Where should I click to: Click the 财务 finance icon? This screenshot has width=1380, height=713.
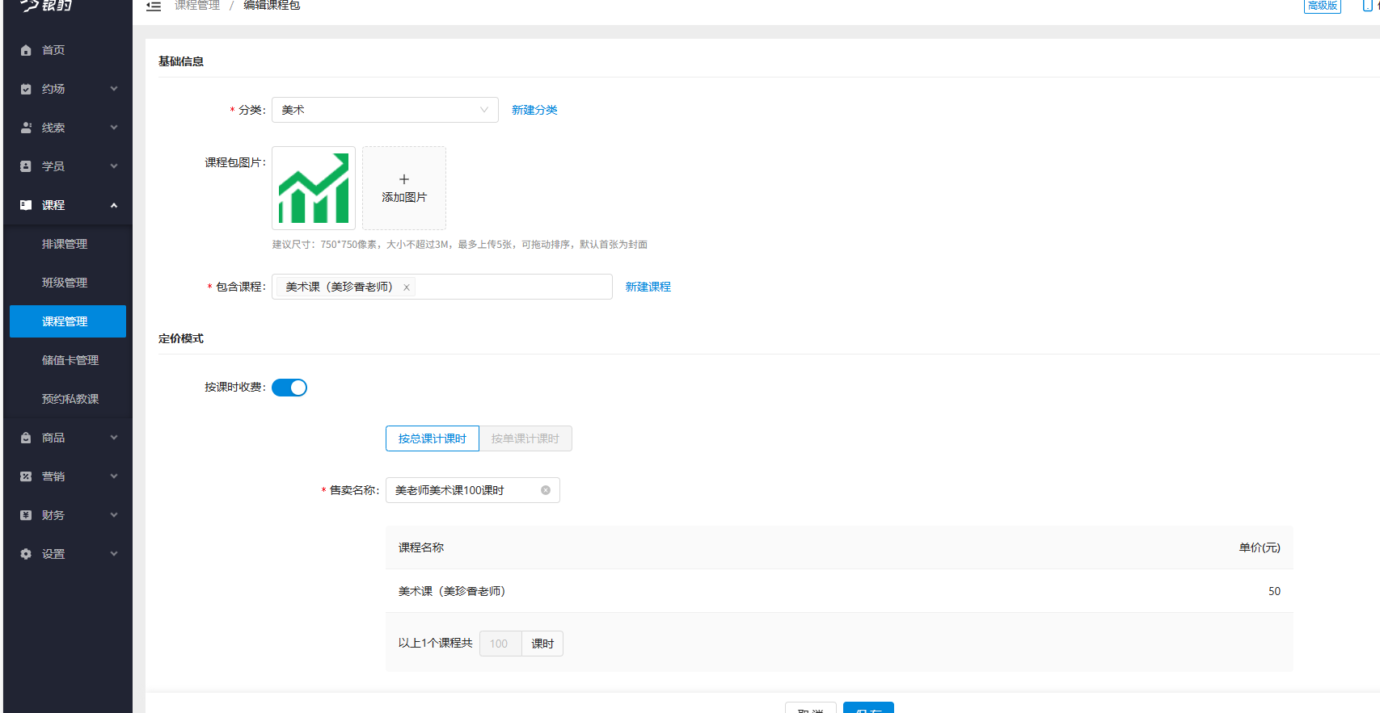click(x=26, y=515)
